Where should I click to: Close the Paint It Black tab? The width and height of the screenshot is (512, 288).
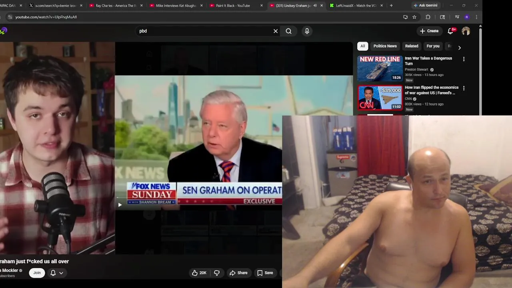pos(262,6)
